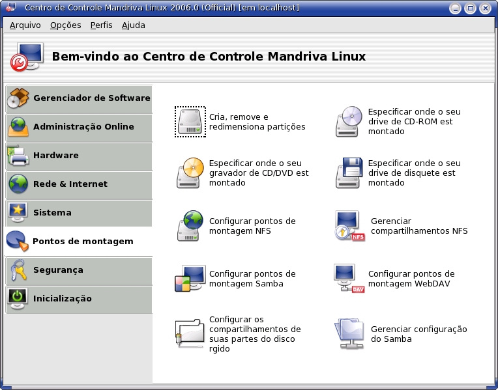
Task: Click the Pontos de montagem pie icon
Action: (x=17, y=241)
